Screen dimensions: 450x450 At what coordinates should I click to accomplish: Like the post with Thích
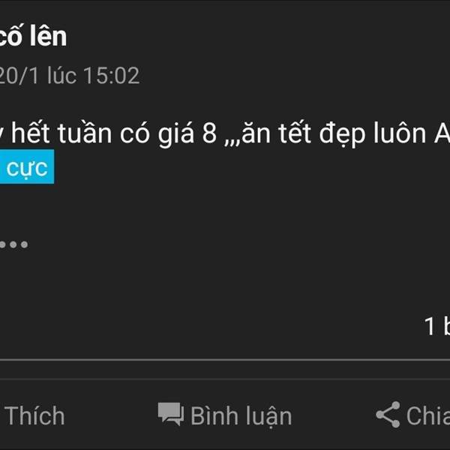[34, 415]
